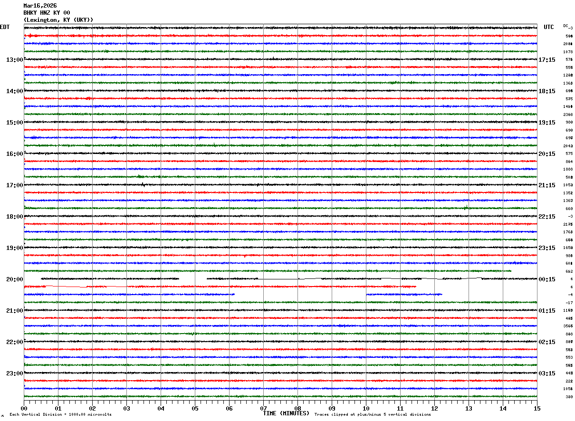This screenshot has height=421, width=575.
Task: Click the 01:15 UTC time label
Action: pyautogui.click(x=547, y=311)
